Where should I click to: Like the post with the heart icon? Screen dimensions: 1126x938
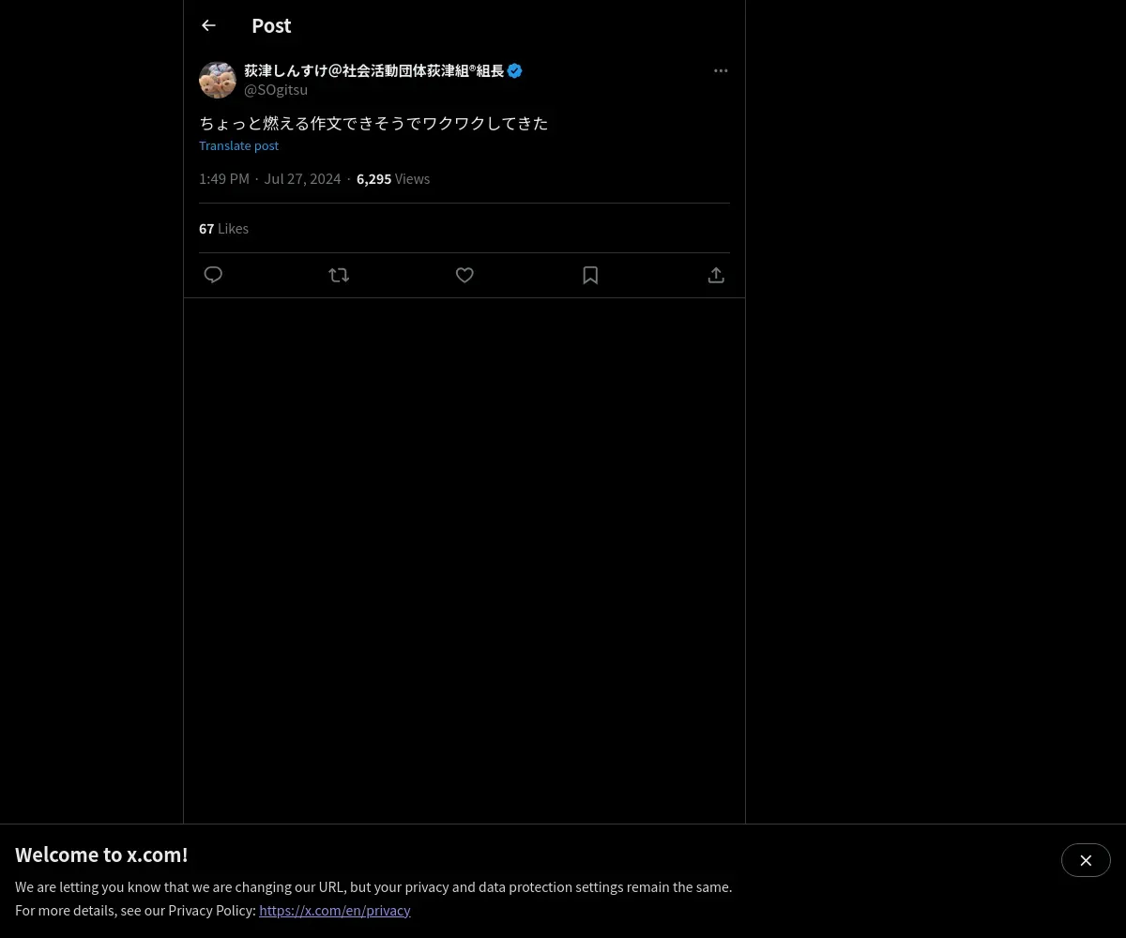click(464, 275)
